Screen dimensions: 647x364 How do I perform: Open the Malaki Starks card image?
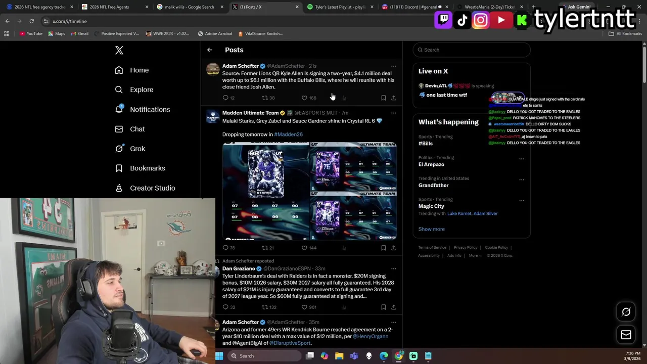tap(266, 191)
